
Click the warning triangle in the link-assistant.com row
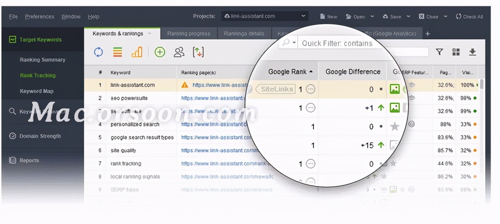pos(185,85)
